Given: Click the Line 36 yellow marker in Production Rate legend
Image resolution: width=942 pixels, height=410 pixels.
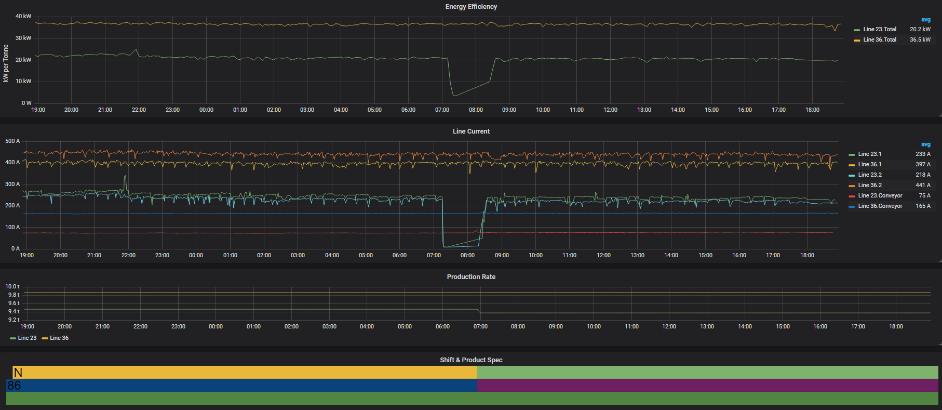Looking at the screenshot, I should (45, 338).
